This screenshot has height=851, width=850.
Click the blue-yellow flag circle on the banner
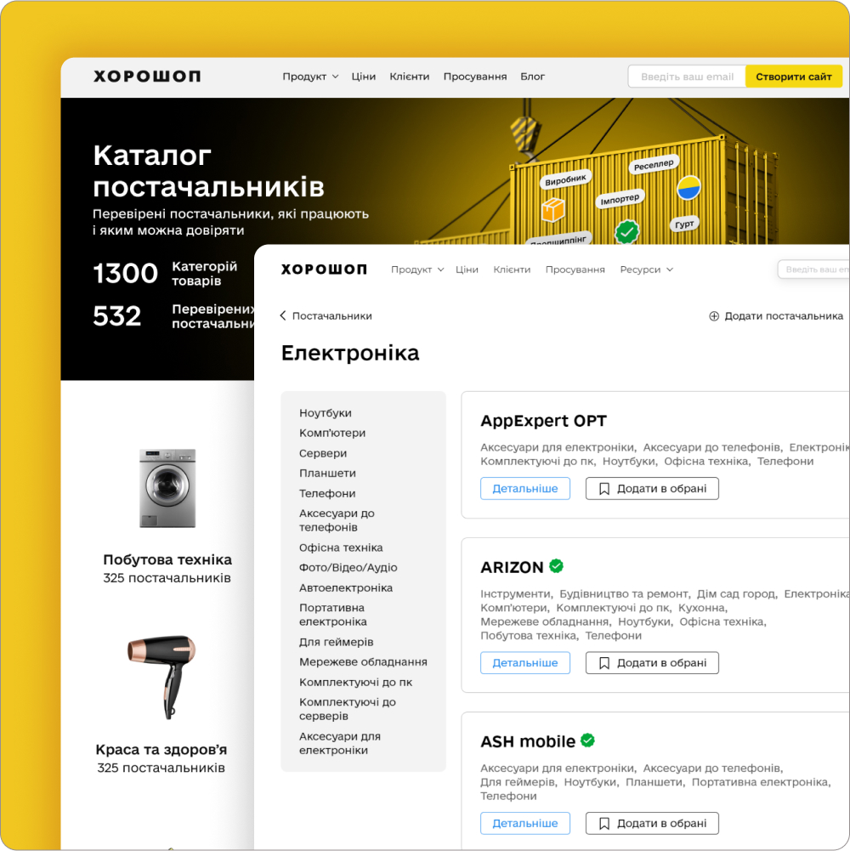[x=688, y=188]
